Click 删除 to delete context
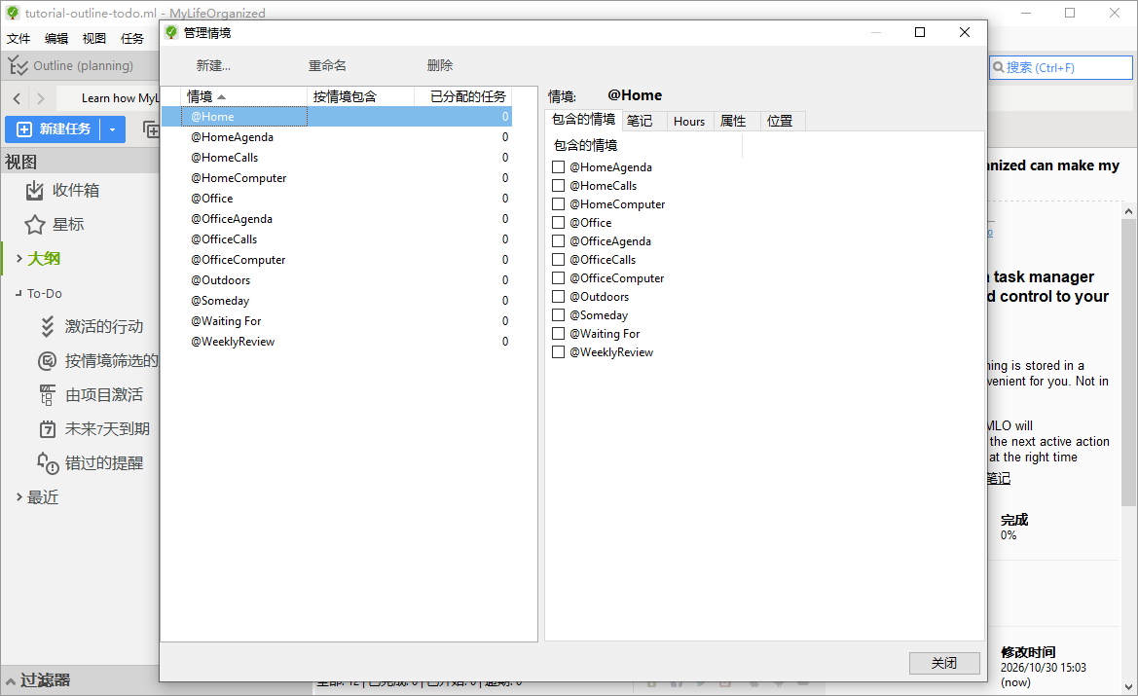This screenshot has height=696, width=1138. point(440,65)
